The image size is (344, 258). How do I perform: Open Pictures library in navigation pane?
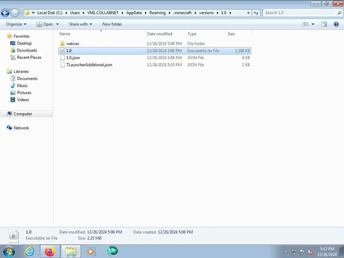24,93
